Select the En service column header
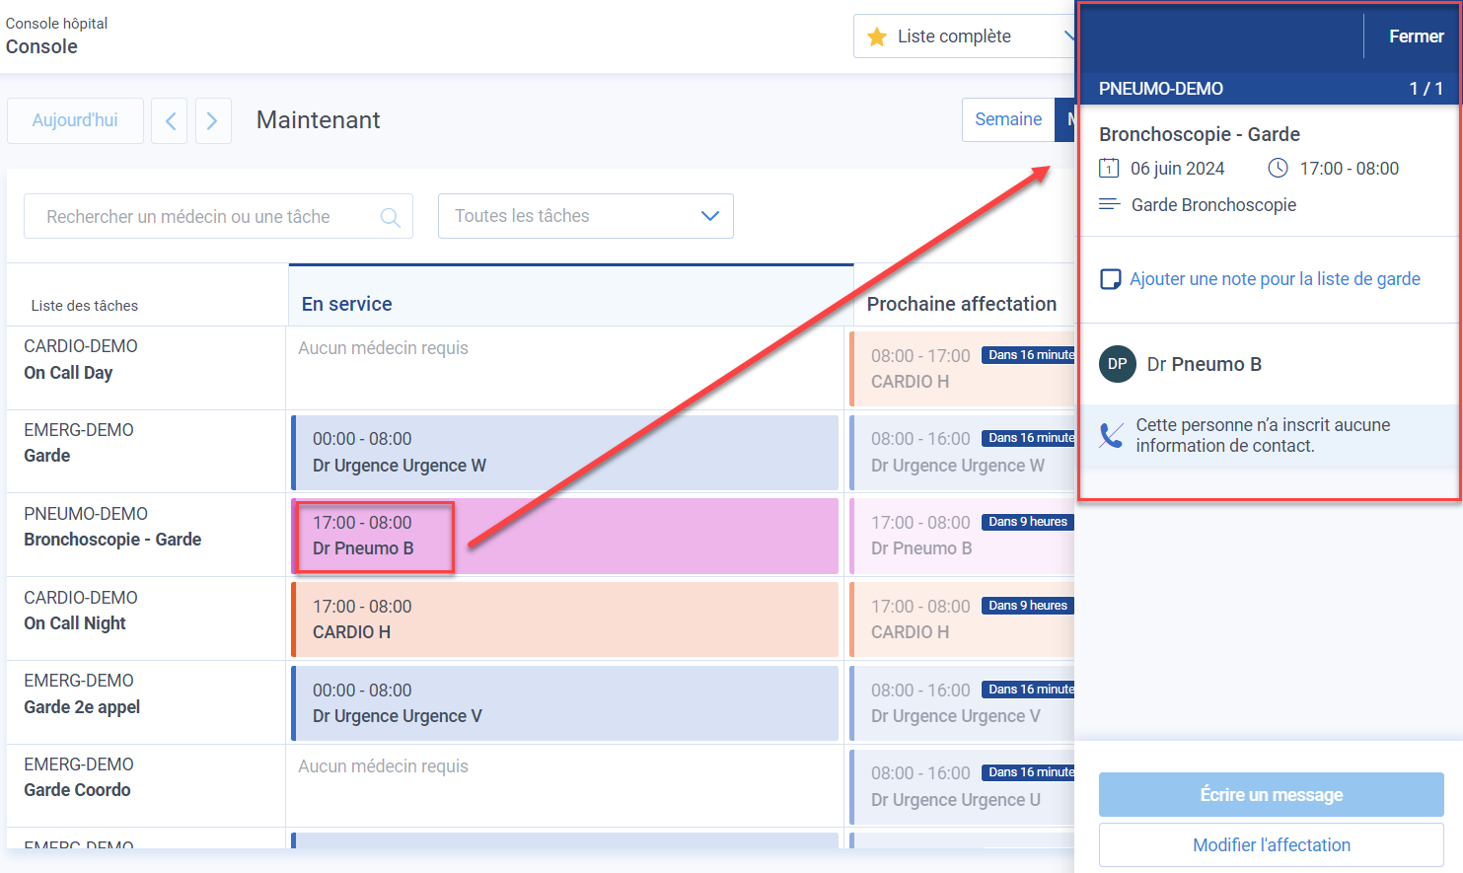The image size is (1463, 873). [347, 304]
